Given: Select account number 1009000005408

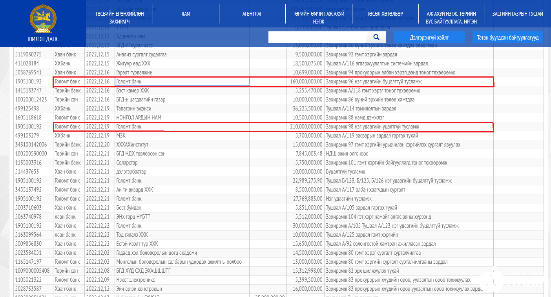Looking at the screenshot, I should click(x=33, y=271).
